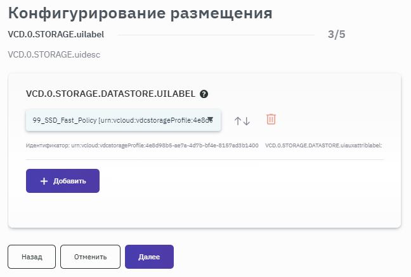Open the 99_SSD_Fast_Policy storage dropdown

(x=117, y=120)
